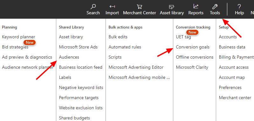Open Shared budgets menu entry
Viewport: 254px width, 121px height.
pos(74,118)
